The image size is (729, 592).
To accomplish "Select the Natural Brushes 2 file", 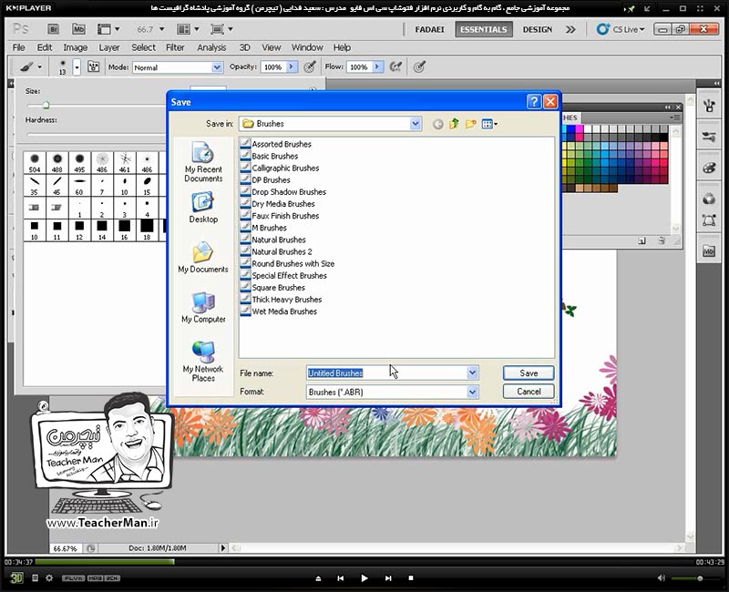I will pos(276,252).
